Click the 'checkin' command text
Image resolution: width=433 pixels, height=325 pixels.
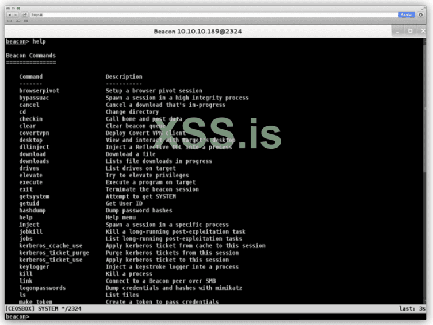(30, 119)
